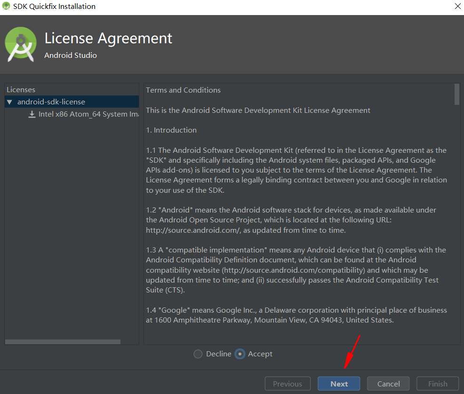Click the Terms and Conditions vertical scrollbar thumb
The width and height of the screenshot is (464, 394).
point(457,95)
